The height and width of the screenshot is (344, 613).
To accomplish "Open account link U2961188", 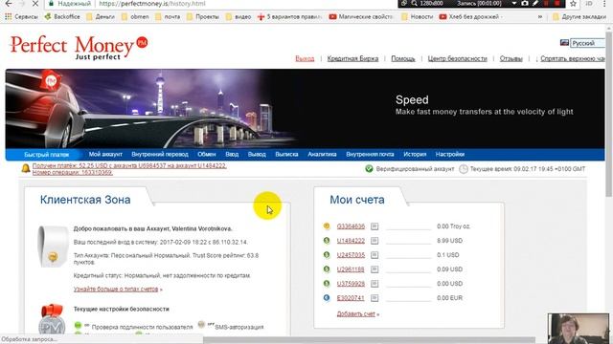I will [351, 269].
